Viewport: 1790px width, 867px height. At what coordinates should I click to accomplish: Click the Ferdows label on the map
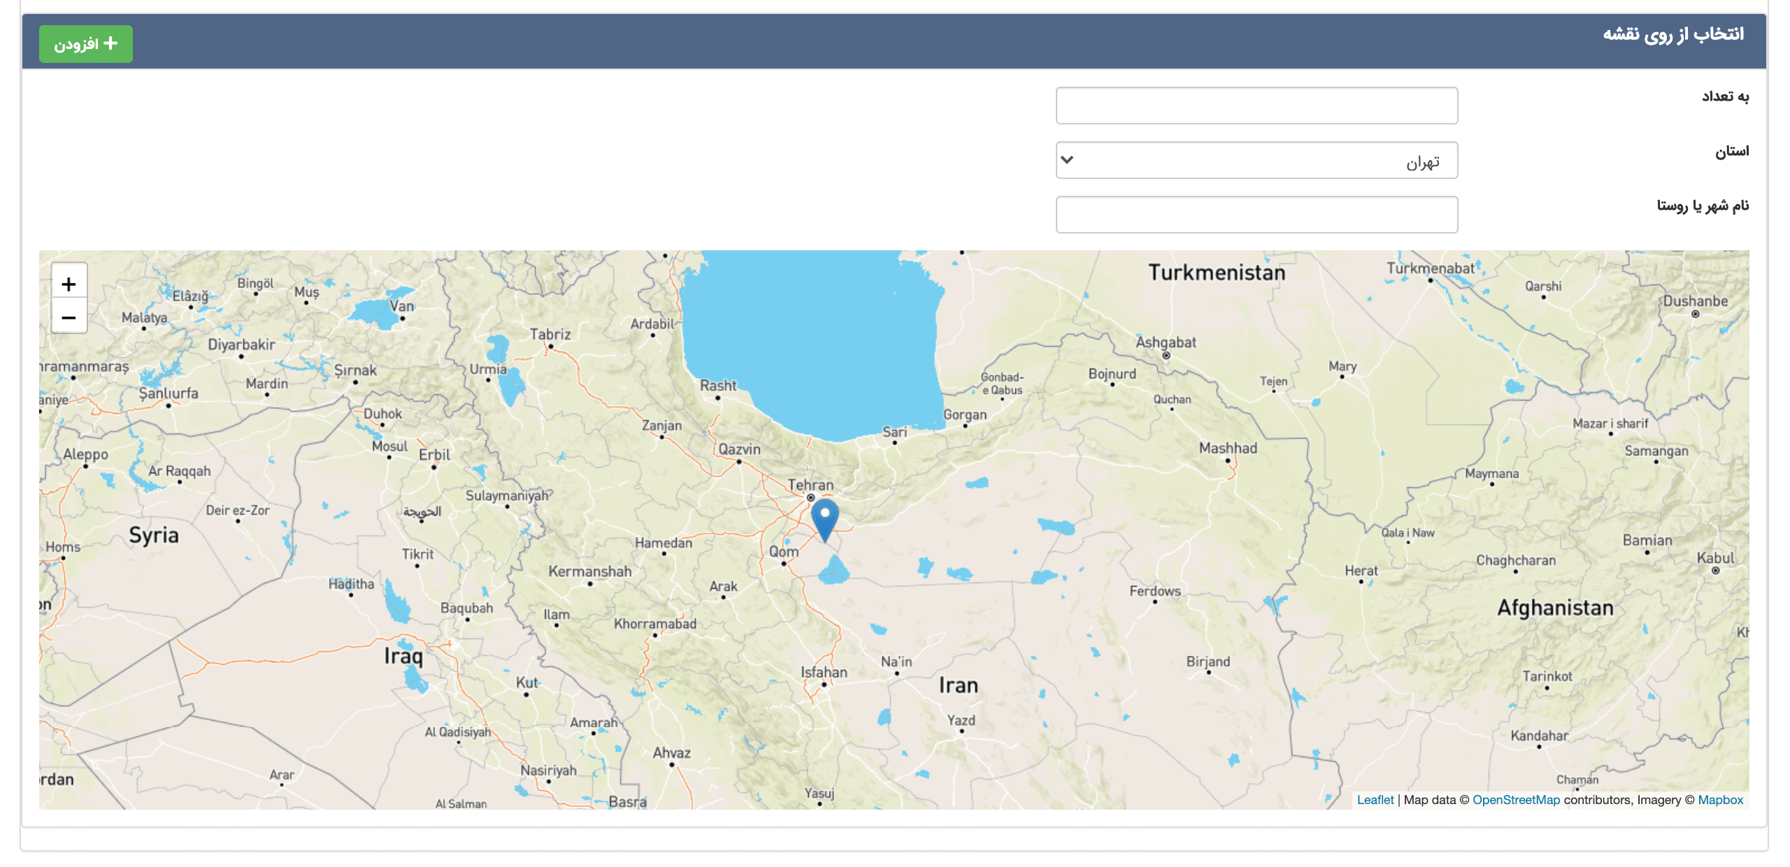pyautogui.click(x=1155, y=591)
